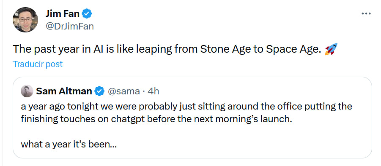The width and height of the screenshot is (381, 166).
Task: Click Sam Altman's small avatar
Action: [x=27, y=91]
